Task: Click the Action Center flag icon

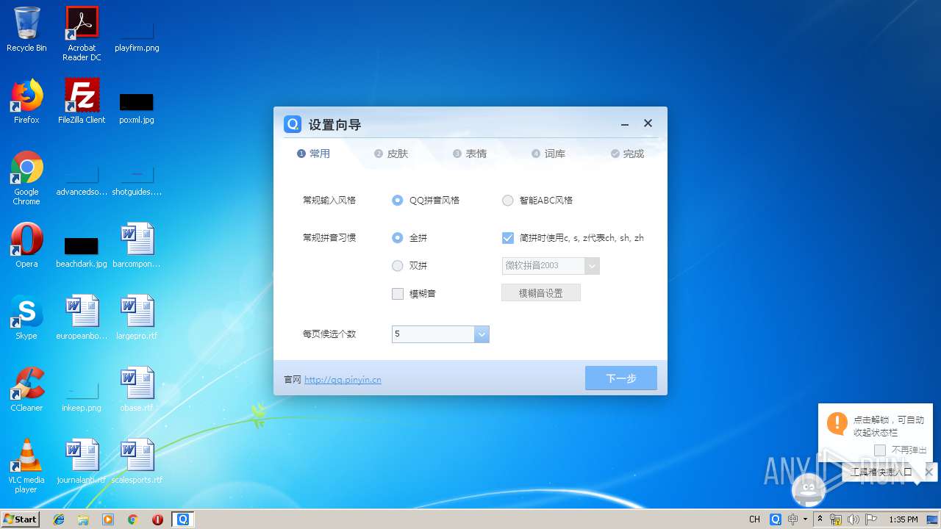Action: [870, 519]
